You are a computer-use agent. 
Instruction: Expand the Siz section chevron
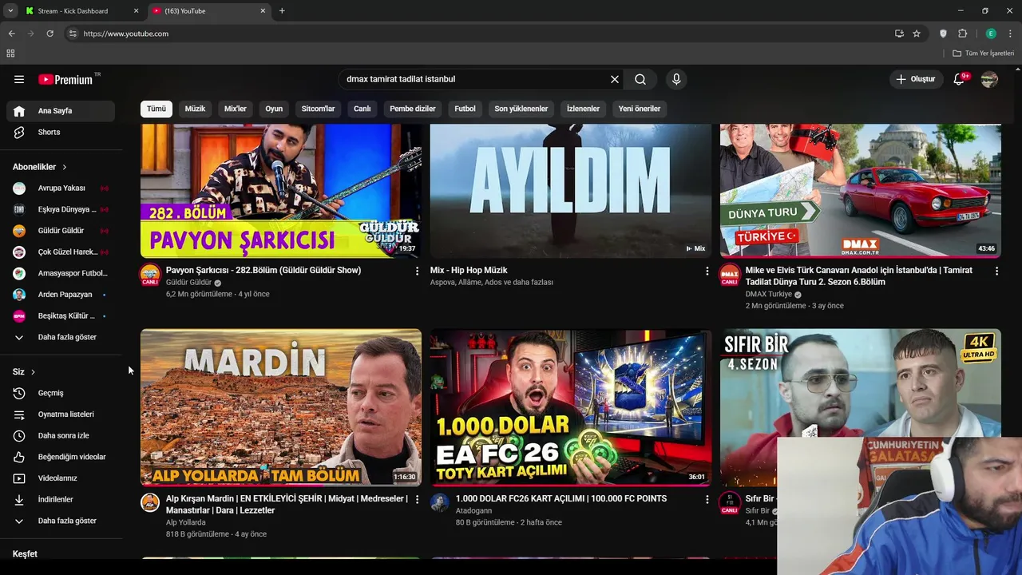(x=33, y=372)
